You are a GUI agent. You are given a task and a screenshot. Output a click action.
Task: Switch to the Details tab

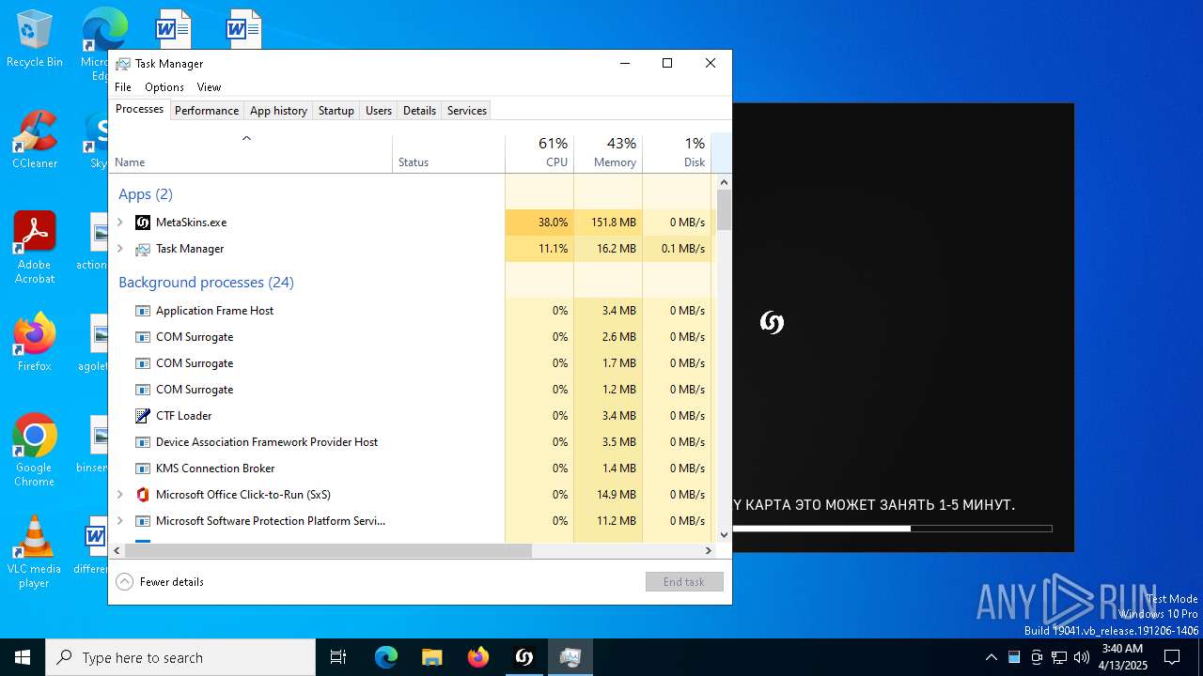[419, 111]
